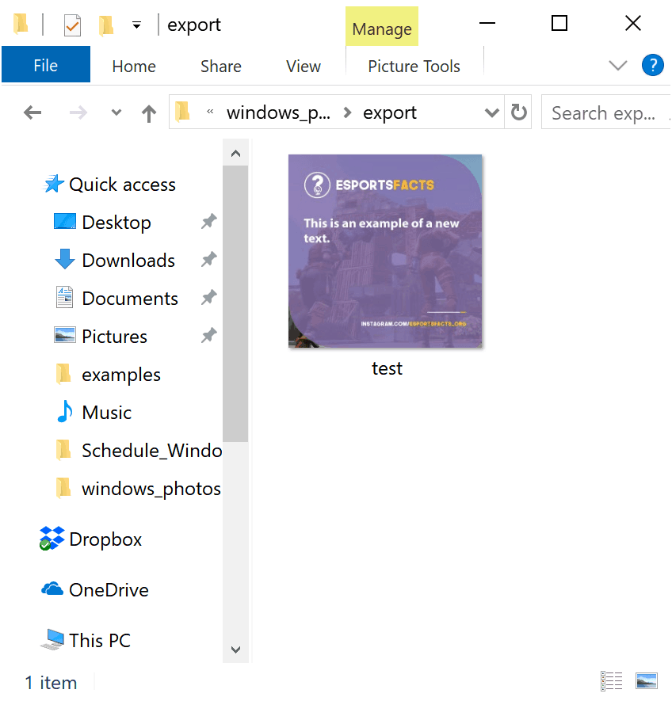Go forward with the forward arrow
This screenshot has height=701, width=672.
click(x=78, y=112)
